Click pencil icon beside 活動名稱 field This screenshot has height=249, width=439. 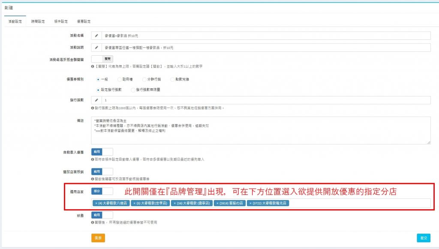[x=96, y=36]
